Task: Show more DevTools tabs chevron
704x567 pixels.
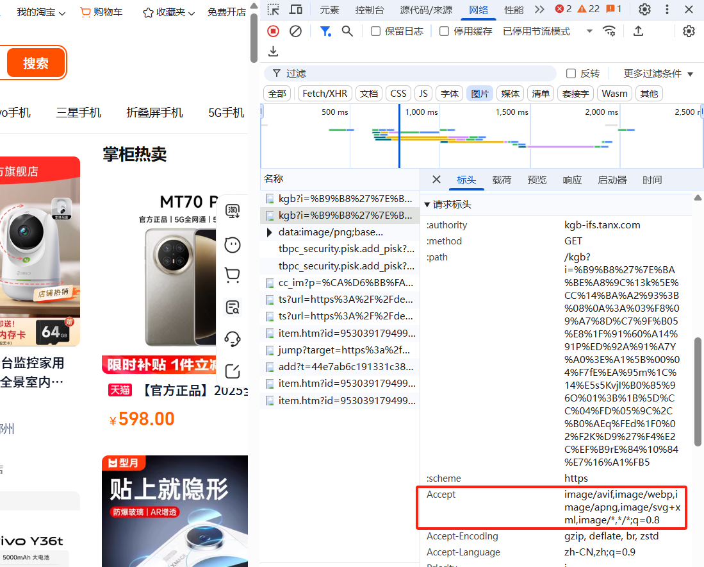Action: tap(539, 10)
